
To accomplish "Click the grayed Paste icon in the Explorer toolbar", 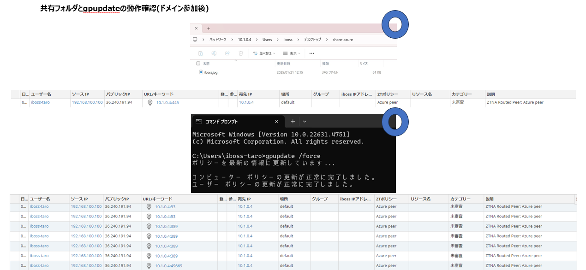I will pyautogui.click(x=201, y=53).
